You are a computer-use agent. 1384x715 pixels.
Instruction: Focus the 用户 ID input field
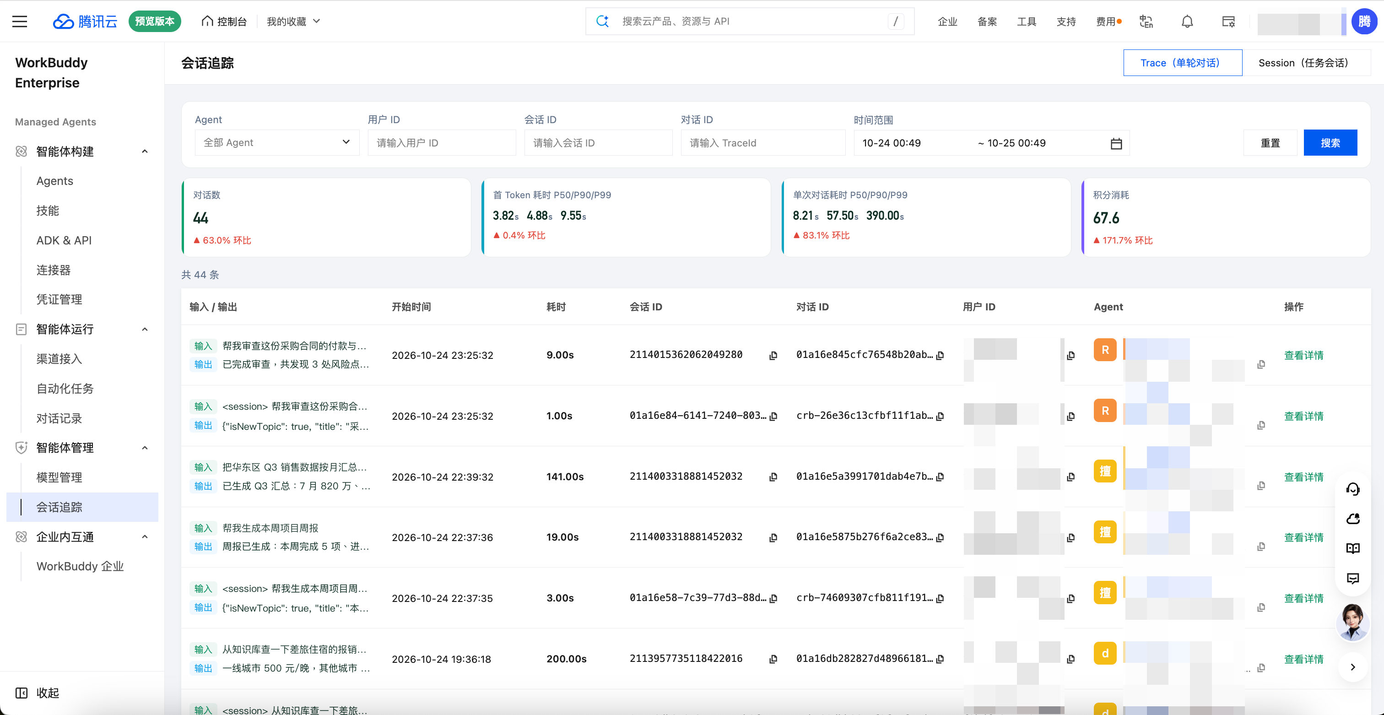(442, 143)
